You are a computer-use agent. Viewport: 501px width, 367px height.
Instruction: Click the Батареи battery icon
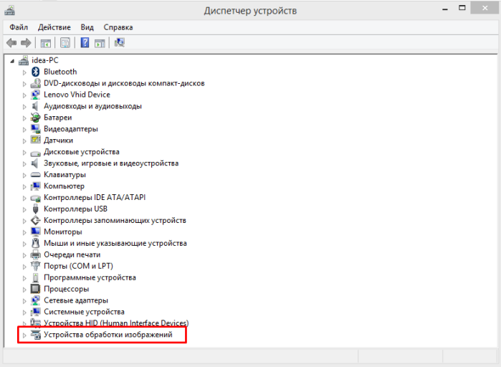[x=35, y=118]
